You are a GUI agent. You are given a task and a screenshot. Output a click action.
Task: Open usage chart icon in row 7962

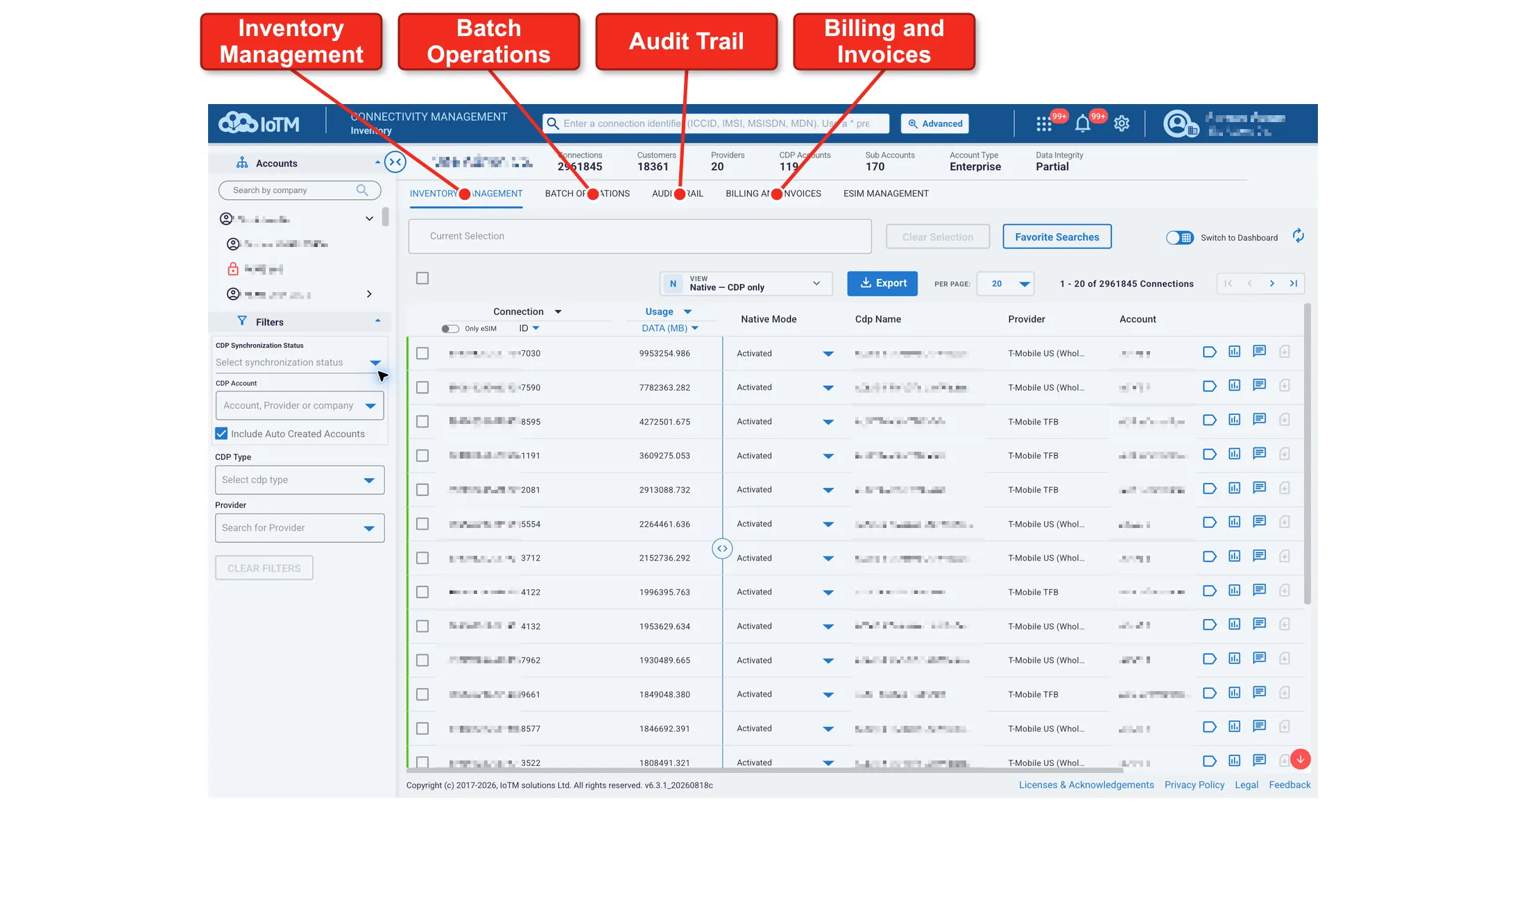1235,658
